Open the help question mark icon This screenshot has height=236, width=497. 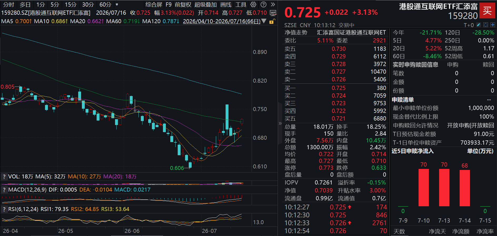(x=263, y=4)
